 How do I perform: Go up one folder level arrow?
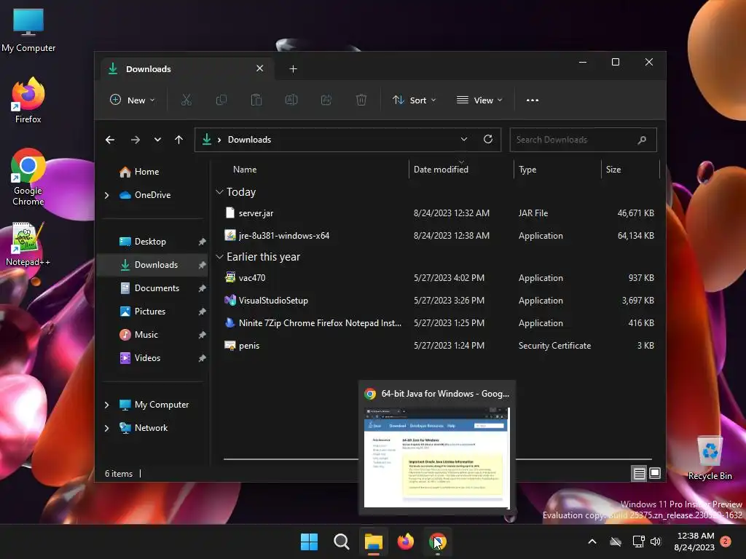(x=179, y=140)
